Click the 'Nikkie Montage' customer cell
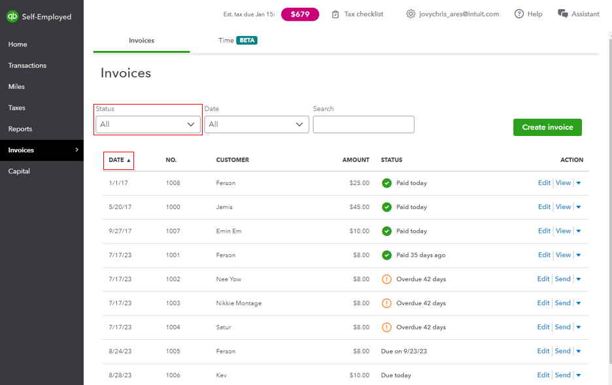The height and width of the screenshot is (385, 612). pos(239,303)
